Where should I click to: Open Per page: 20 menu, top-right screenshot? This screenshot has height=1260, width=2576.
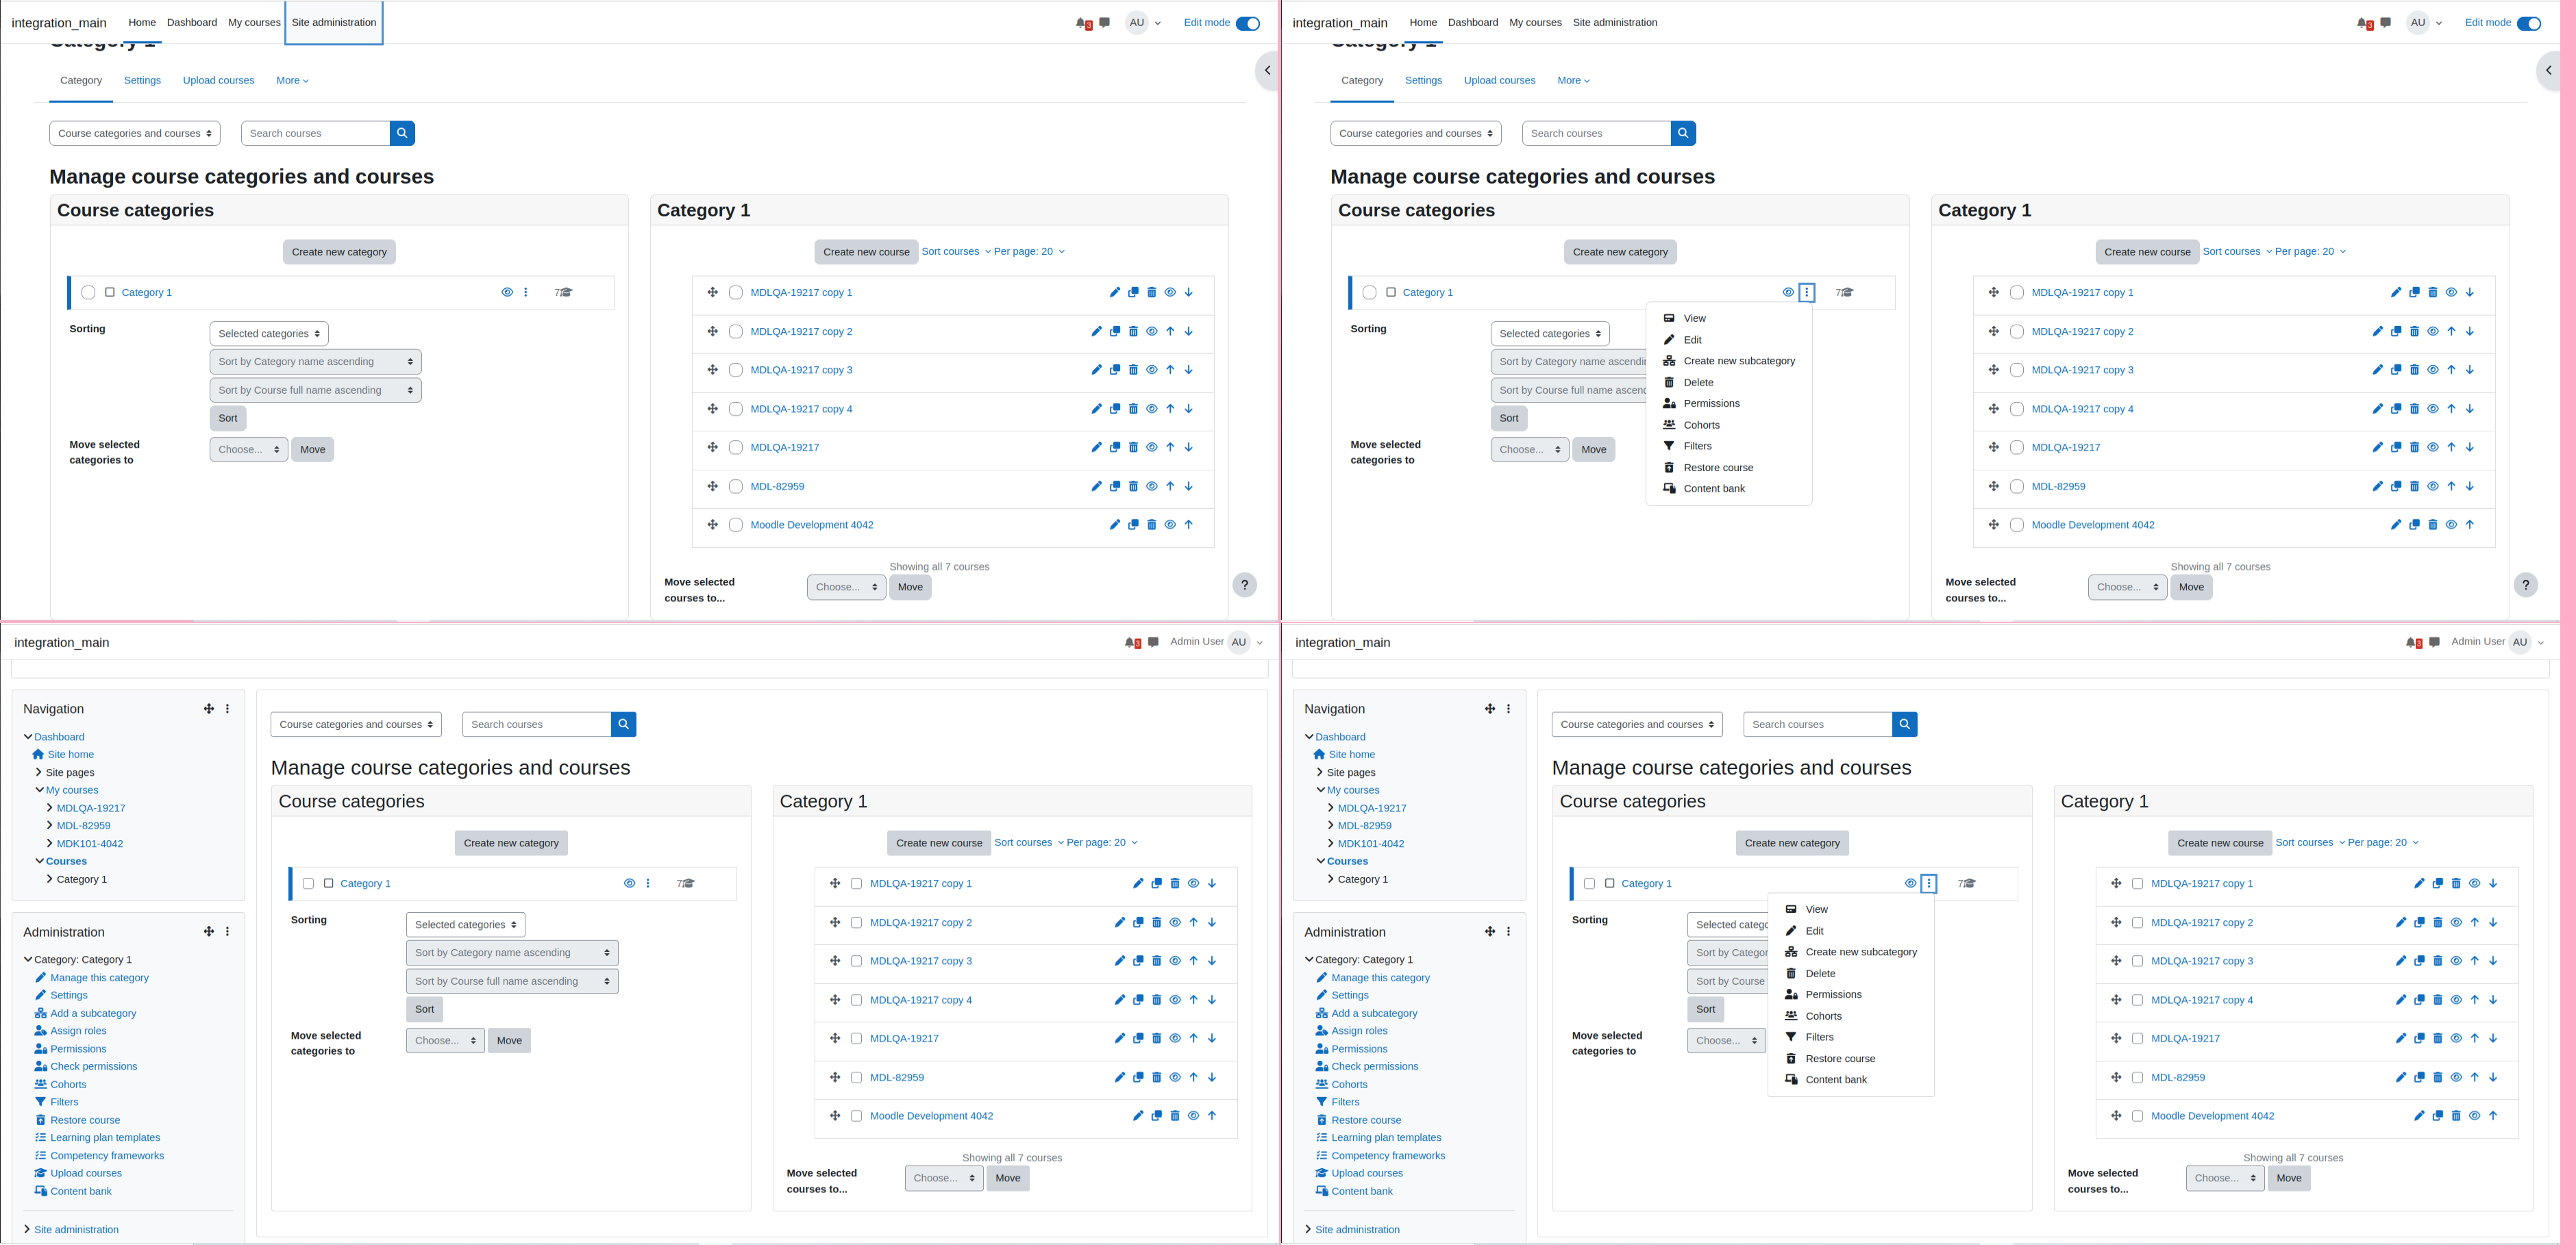click(2310, 252)
